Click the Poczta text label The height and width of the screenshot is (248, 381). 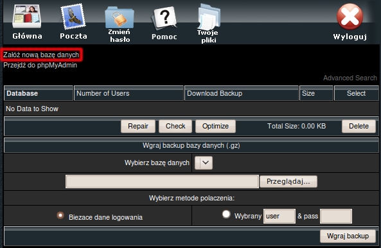click(x=73, y=36)
